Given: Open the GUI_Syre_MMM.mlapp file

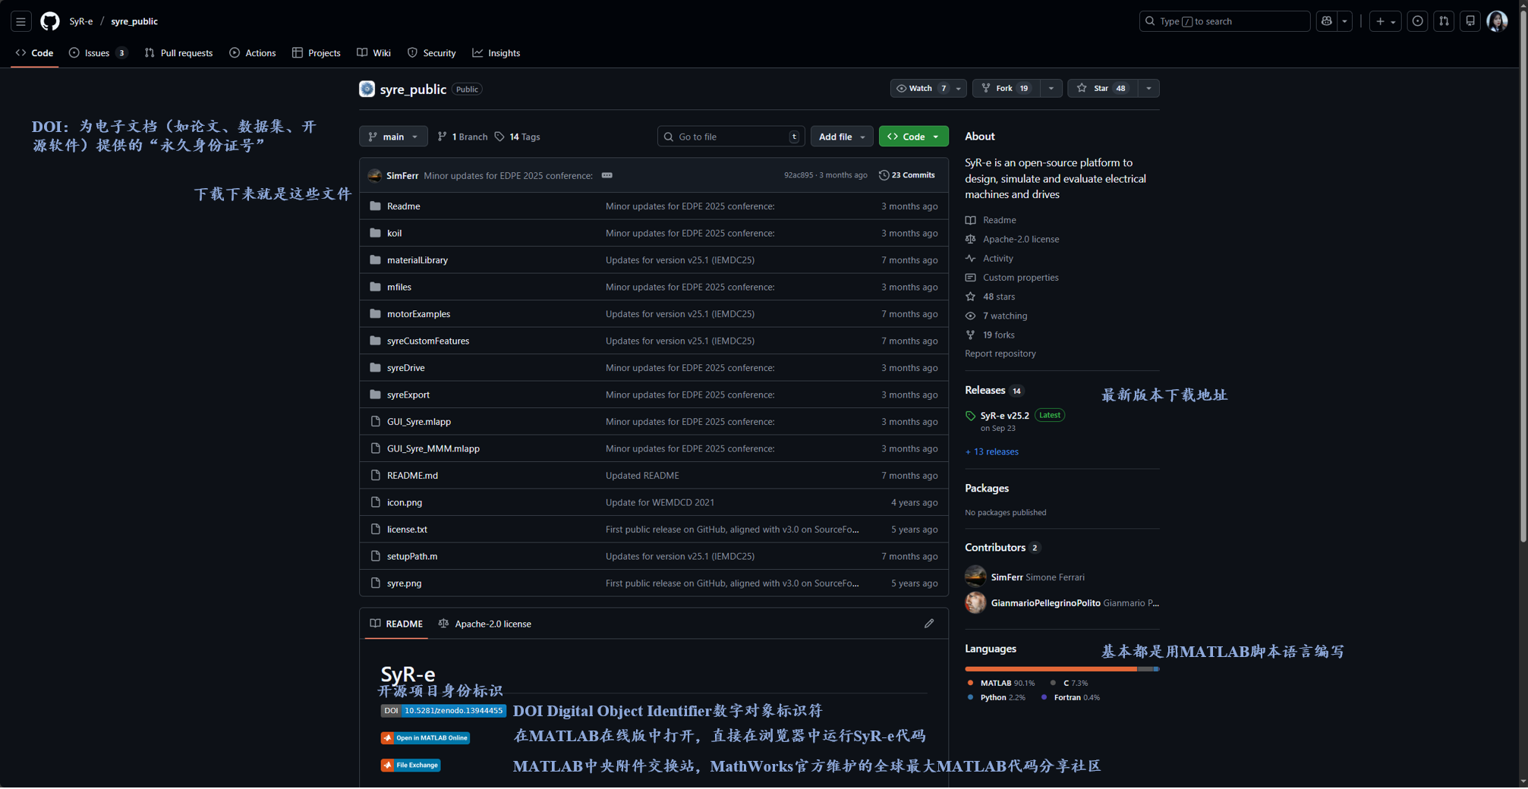Looking at the screenshot, I should (433, 448).
